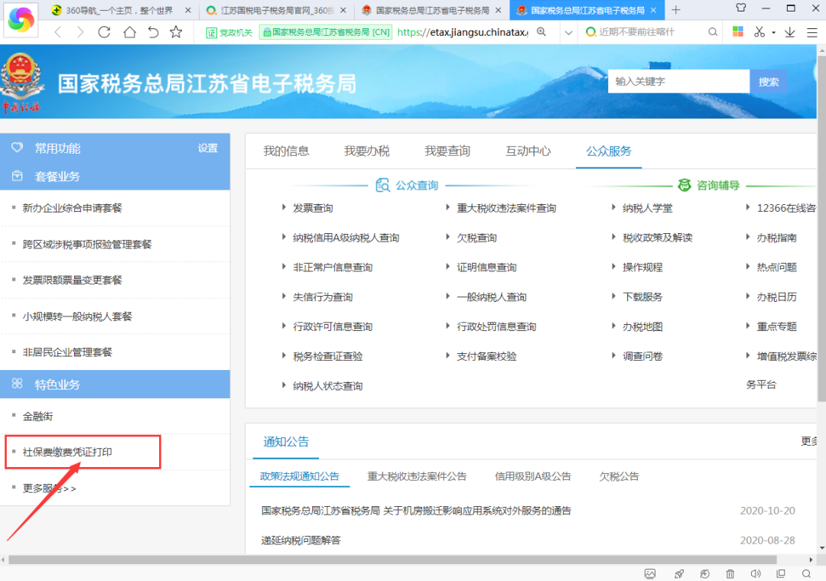This screenshot has height=581, width=826.
Task: Toggle the sound speaker icon in status bar
Action: click(756, 573)
